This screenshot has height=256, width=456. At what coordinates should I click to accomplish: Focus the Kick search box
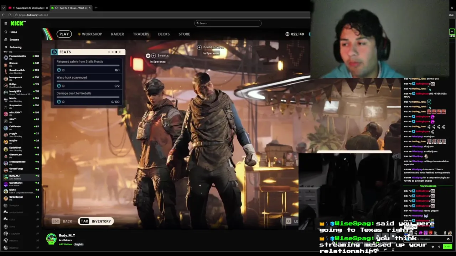coord(228,23)
